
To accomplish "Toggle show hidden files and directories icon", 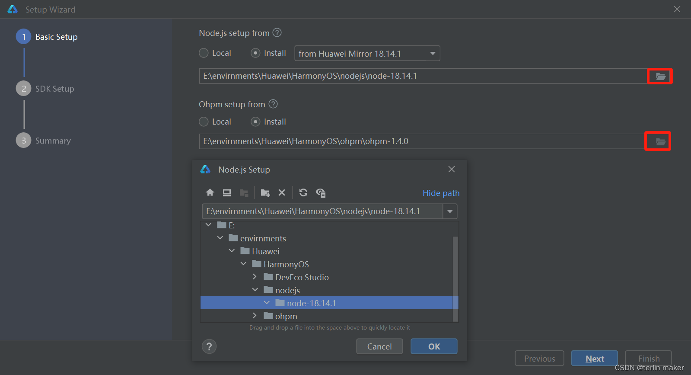I will [x=321, y=192].
